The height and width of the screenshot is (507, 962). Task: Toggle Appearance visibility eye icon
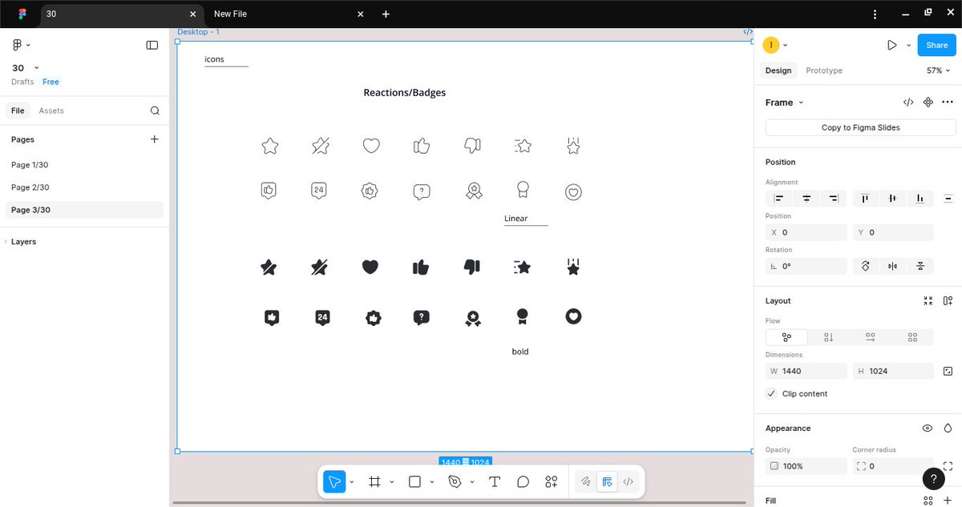pyautogui.click(x=928, y=429)
